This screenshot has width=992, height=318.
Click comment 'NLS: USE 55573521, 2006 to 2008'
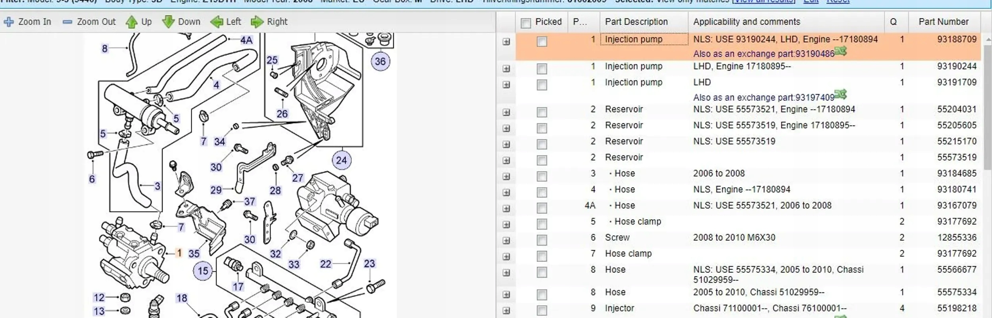[762, 205]
